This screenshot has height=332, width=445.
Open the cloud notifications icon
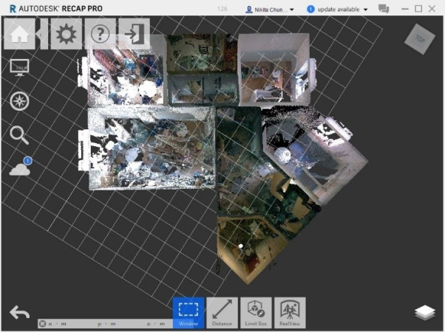click(x=20, y=168)
